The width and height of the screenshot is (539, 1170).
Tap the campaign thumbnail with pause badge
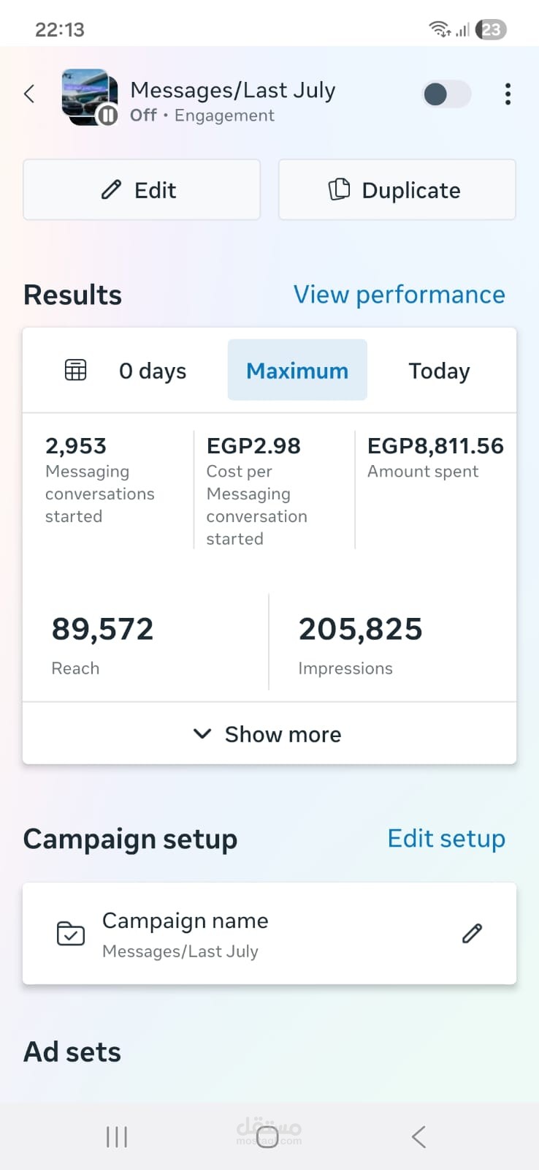tap(90, 97)
